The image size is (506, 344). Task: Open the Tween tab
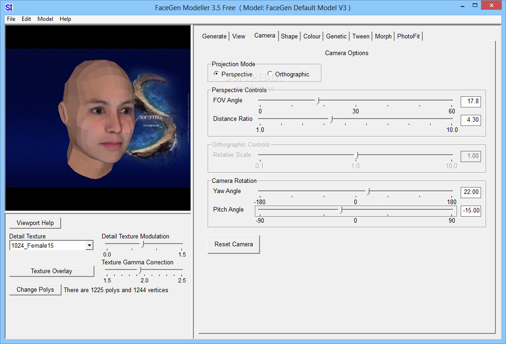tap(361, 36)
